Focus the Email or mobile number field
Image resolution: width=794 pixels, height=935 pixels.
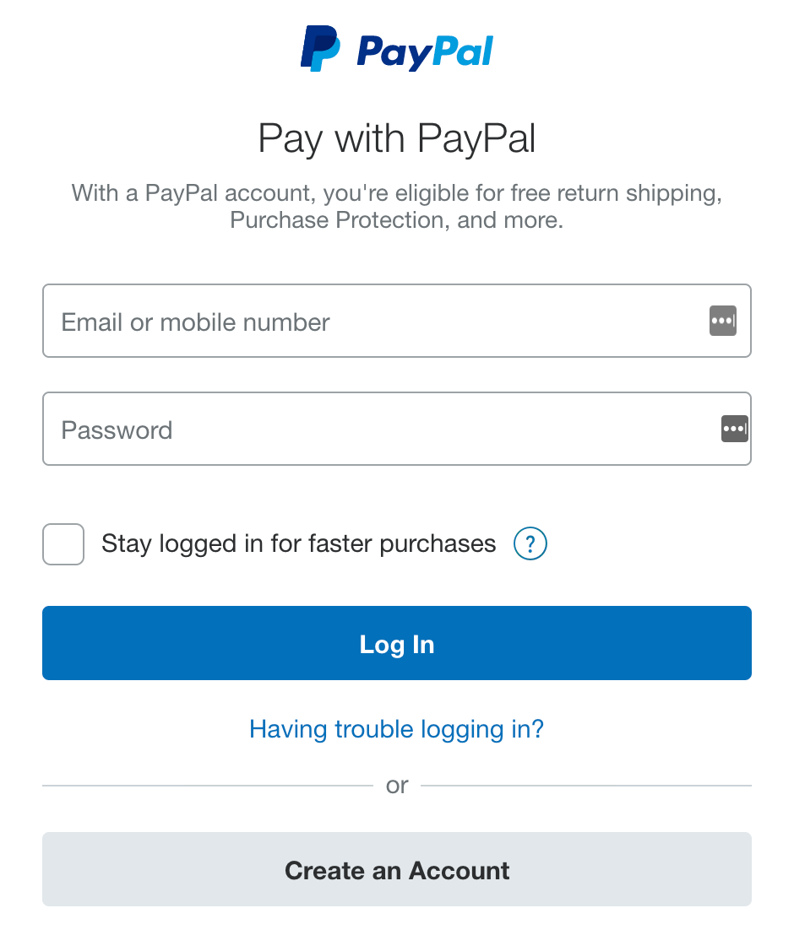(397, 321)
